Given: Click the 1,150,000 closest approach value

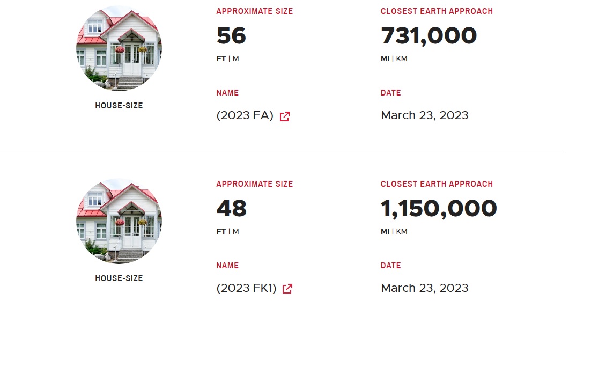Looking at the screenshot, I should point(439,209).
